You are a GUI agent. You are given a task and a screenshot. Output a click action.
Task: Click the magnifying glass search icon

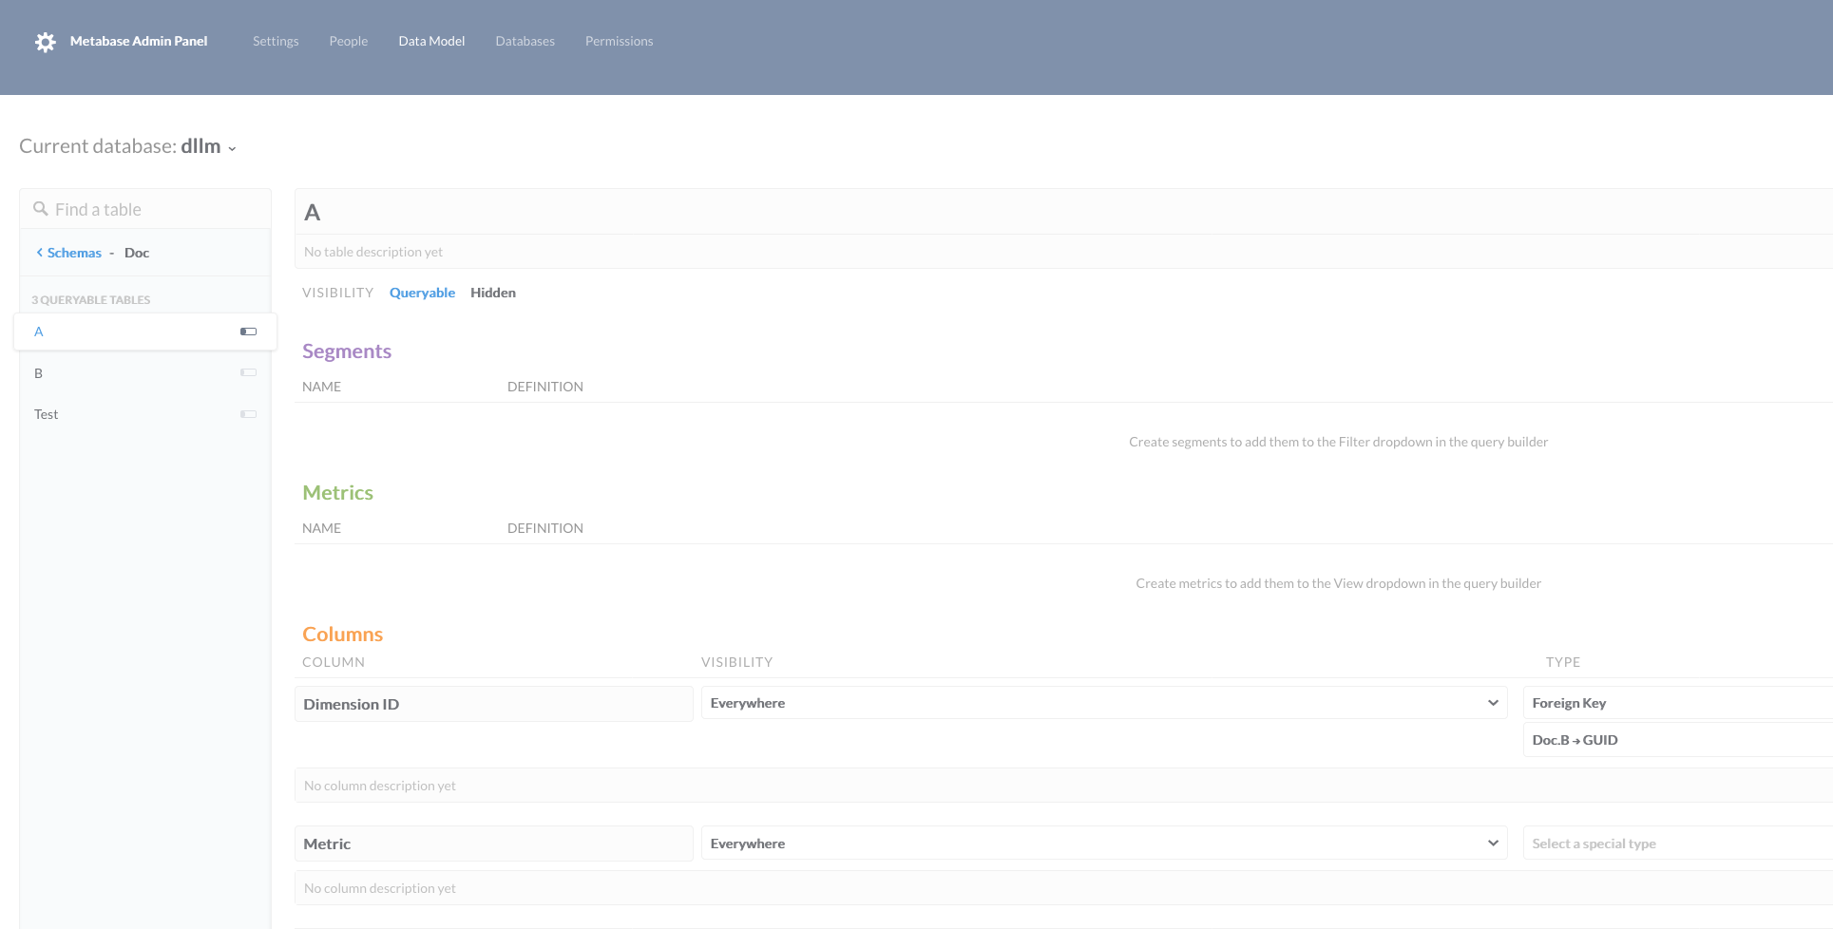tap(40, 208)
